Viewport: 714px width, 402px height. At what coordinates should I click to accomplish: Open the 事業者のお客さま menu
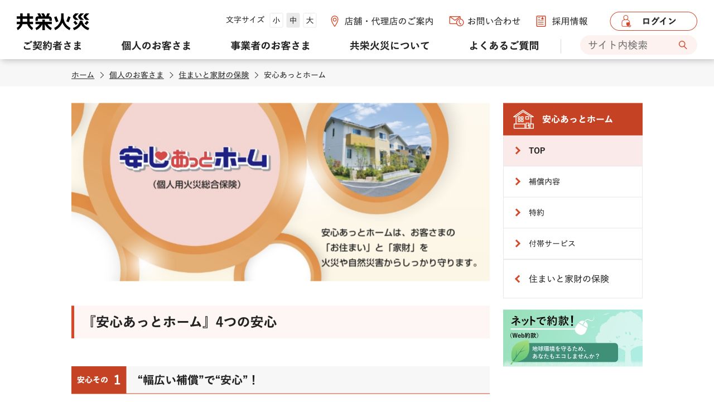click(x=271, y=46)
